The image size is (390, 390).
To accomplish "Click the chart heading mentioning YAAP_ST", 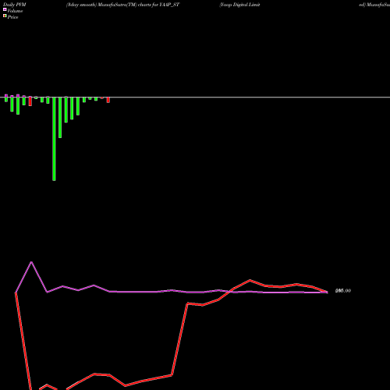I will point(122,5).
